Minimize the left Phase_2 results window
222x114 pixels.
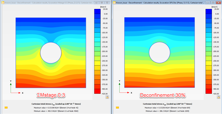(x=96, y=2)
